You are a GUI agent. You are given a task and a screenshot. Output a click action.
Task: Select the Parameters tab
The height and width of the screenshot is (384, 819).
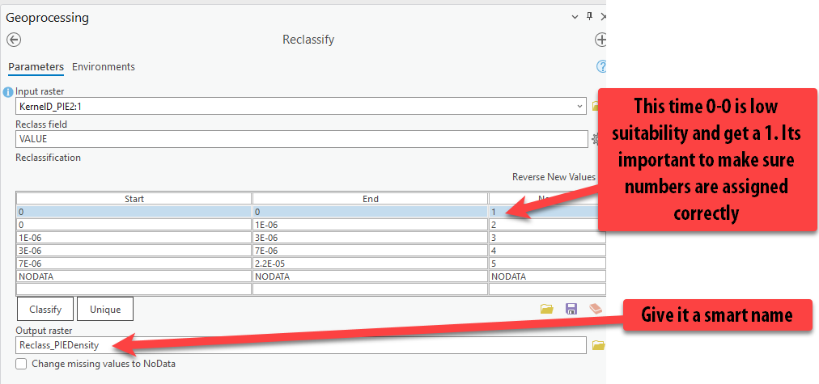36,67
